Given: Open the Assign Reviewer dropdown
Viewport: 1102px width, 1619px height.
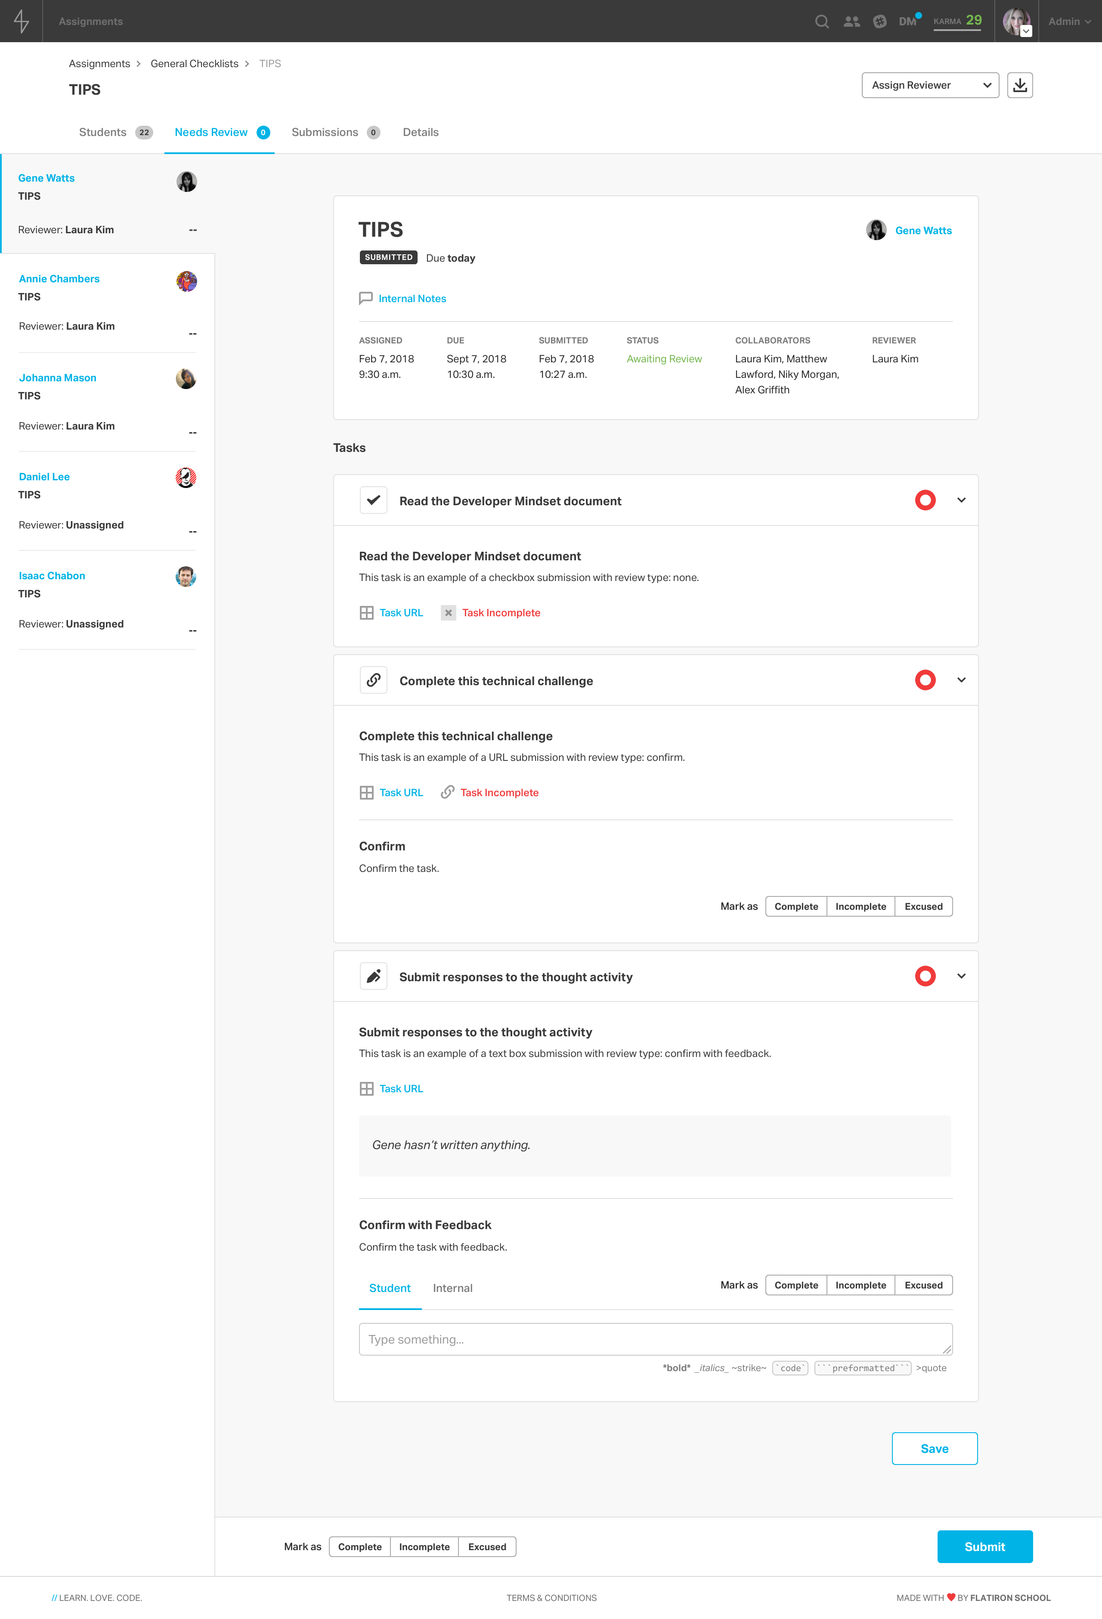Looking at the screenshot, I should [x=930, y=85].
